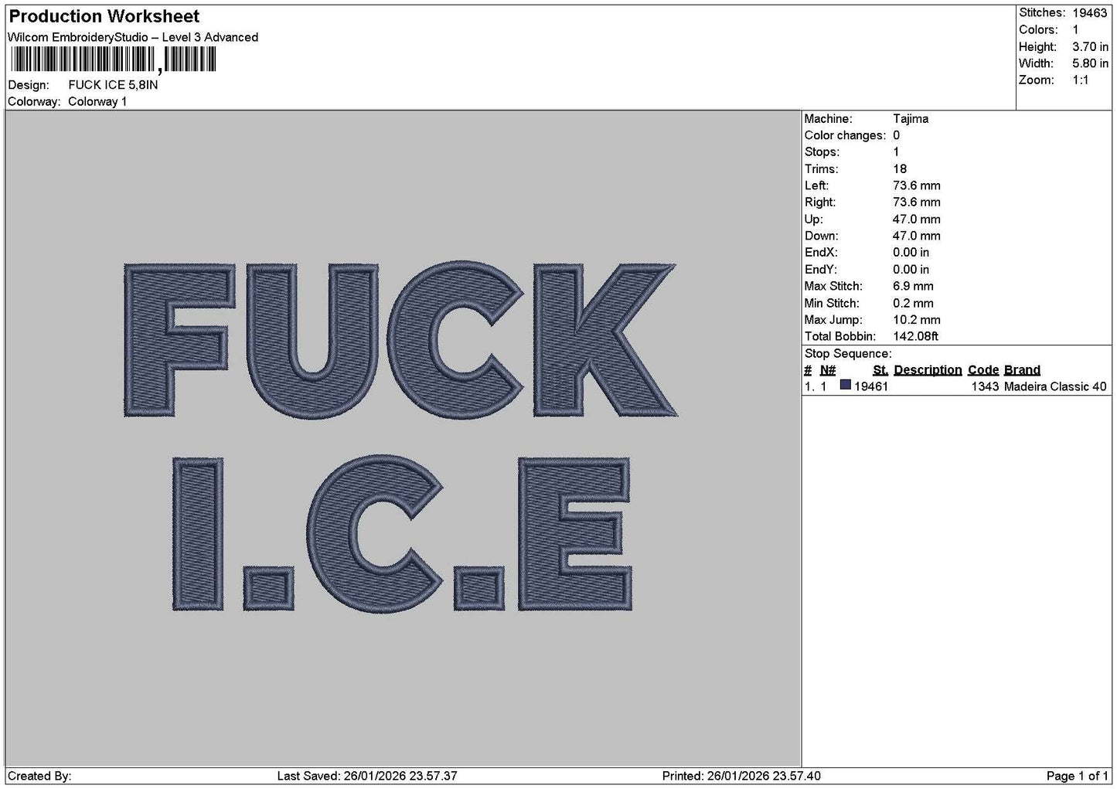Select the brand Madeira Classic 40
Screen dimensions: 1117x789
1055,387
